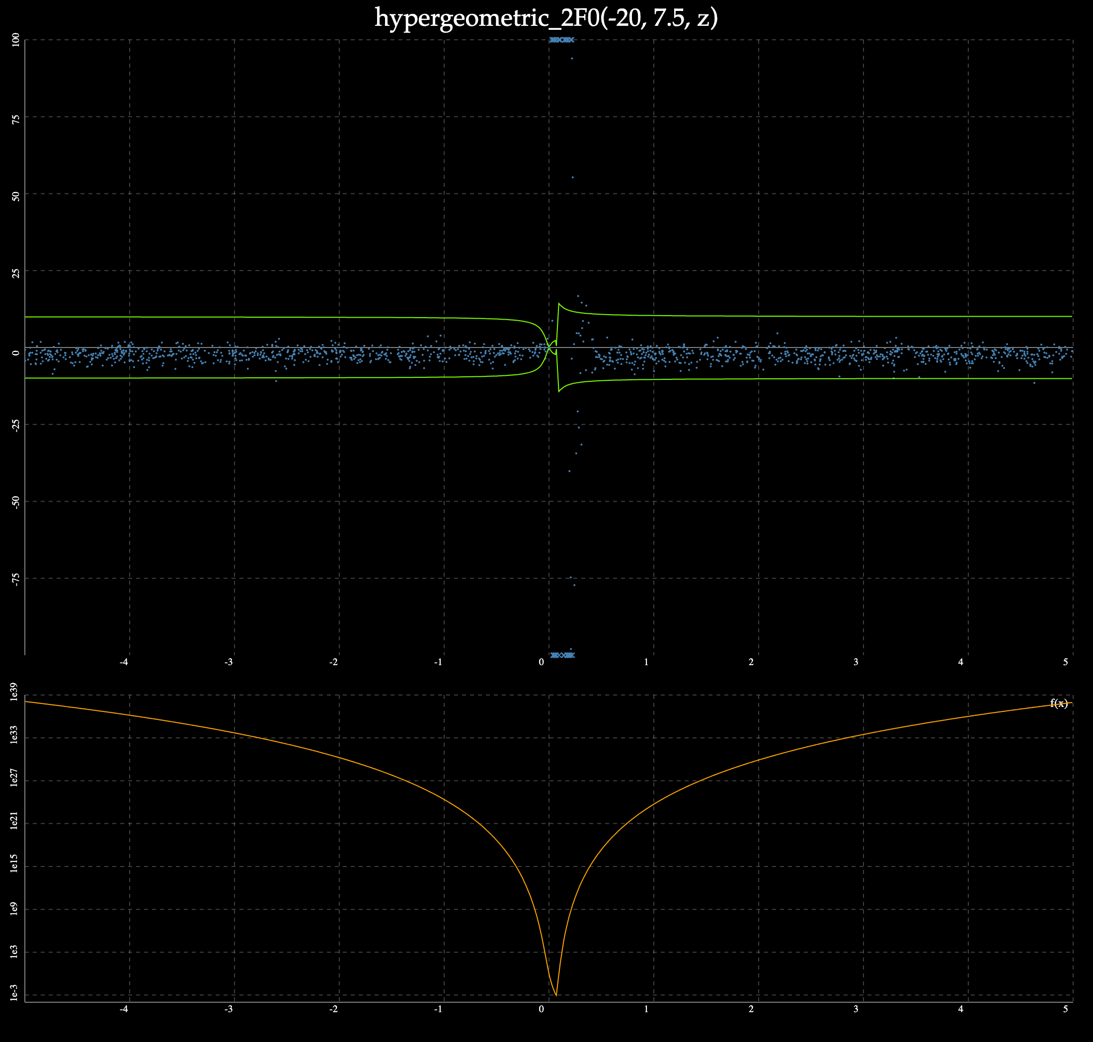Pick the 3 tick label under the upper plot
This screenshot has height=1042, width=1093.
pos(856,662)
